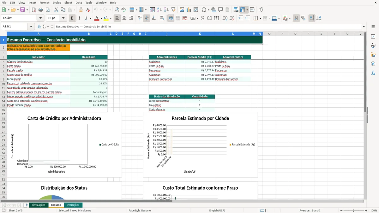Switch to the Simulações sheet tab
The image size is (379, 213).
[39, 205]
